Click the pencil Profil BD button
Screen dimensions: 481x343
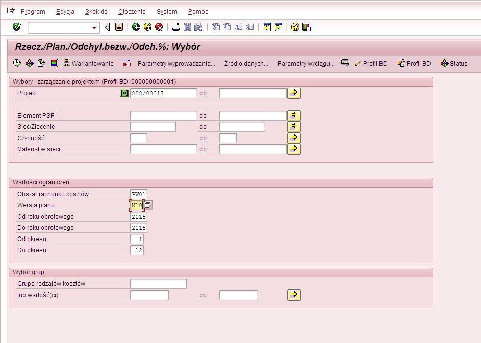pyautogui.click(x=371, y=63)
